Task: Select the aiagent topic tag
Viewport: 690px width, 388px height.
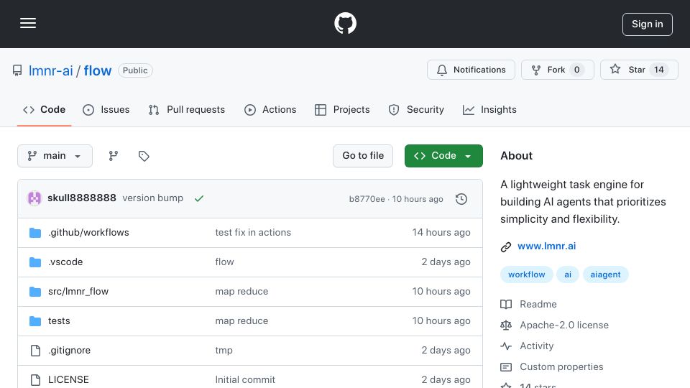Action: [x=605, y=274]
